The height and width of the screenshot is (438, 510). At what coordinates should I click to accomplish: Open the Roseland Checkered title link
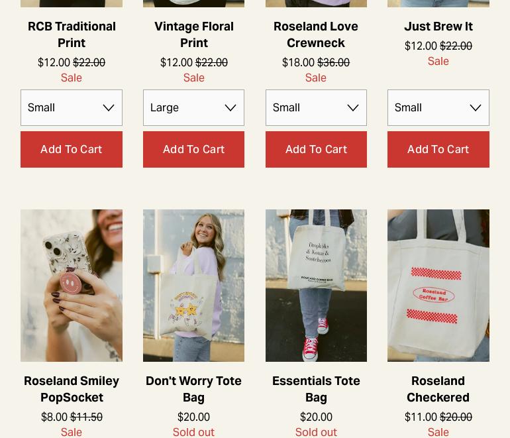pos(438,389)
